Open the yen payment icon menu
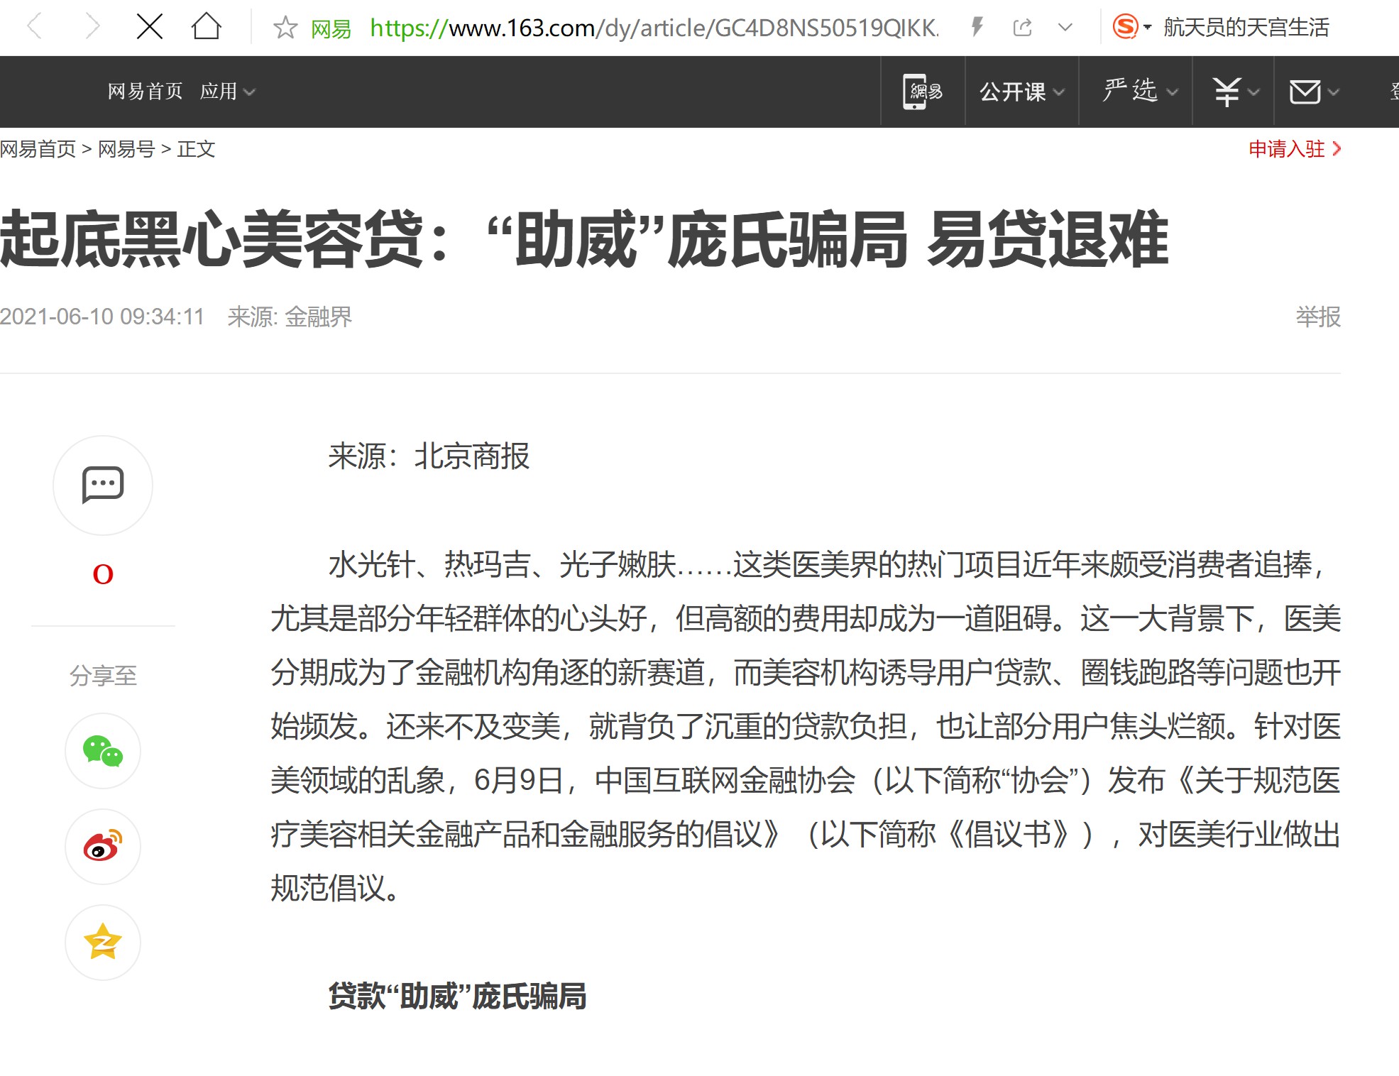 (x=1235, y=92)
